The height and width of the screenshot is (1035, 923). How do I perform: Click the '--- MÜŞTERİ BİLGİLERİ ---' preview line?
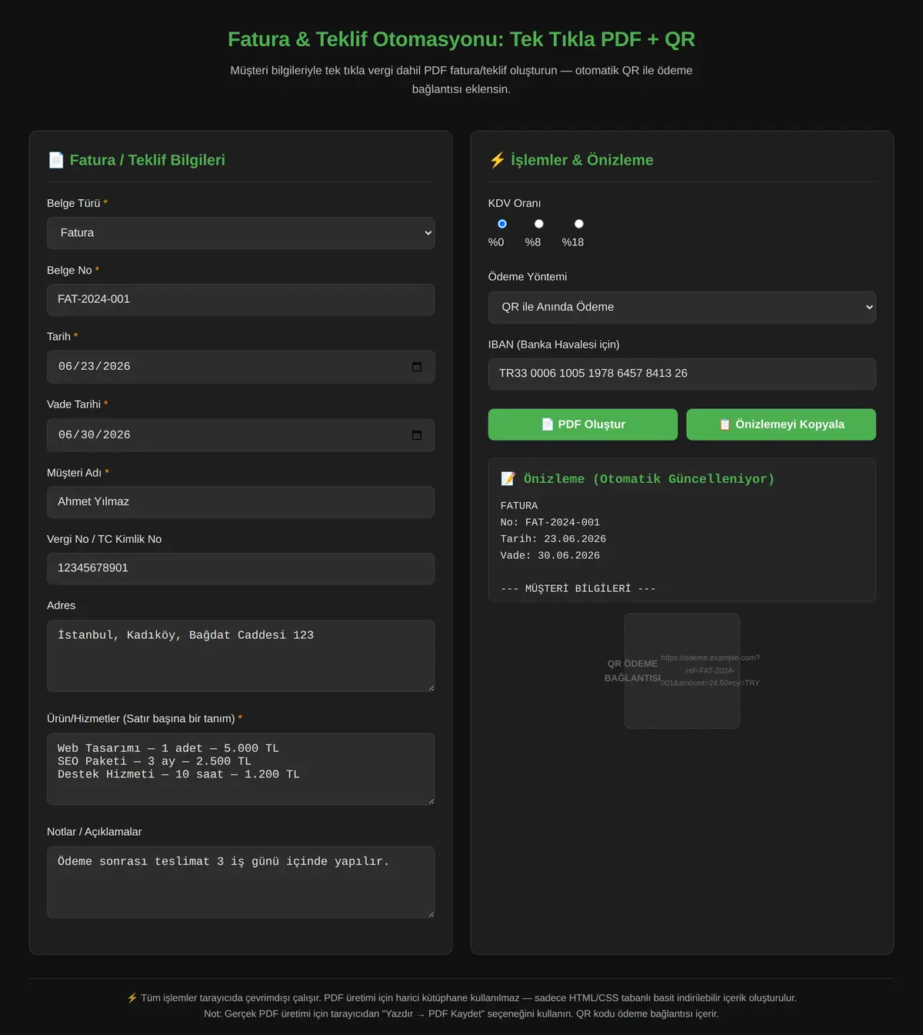578,589
